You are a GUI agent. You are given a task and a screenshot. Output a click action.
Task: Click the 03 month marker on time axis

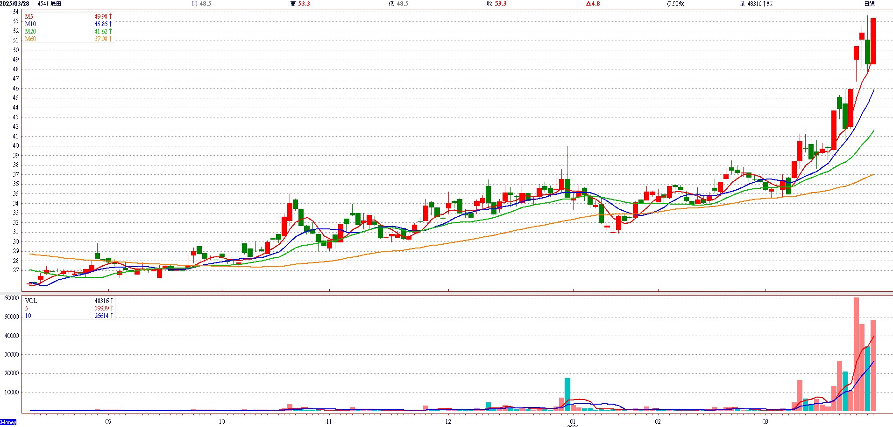tap(765, 421)
